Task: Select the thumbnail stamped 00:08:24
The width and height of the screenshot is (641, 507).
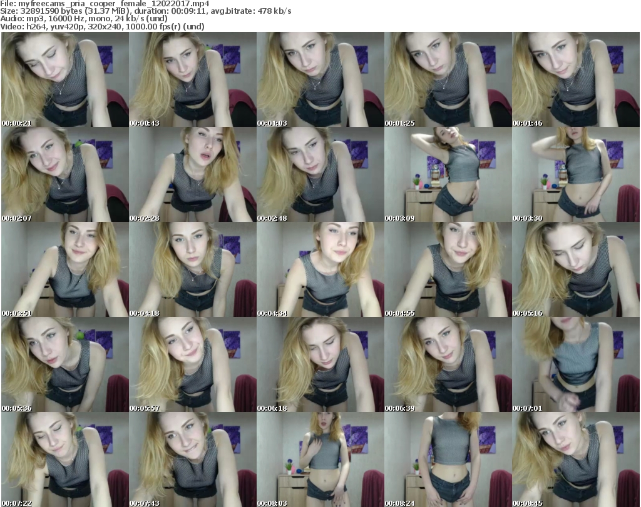Action: click(448, 459)
